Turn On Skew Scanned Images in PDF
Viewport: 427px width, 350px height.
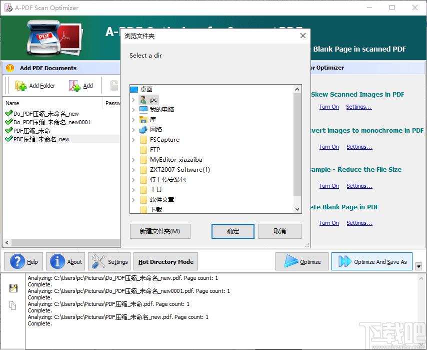coord(328,107)
